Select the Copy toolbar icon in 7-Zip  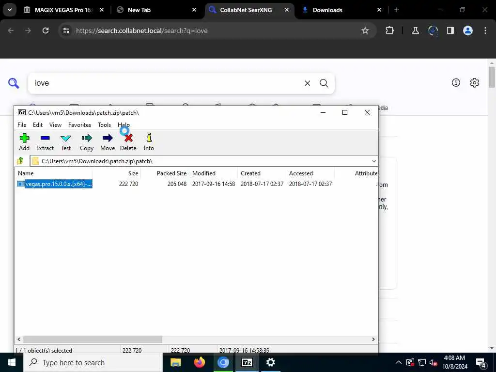coord(86,142)
